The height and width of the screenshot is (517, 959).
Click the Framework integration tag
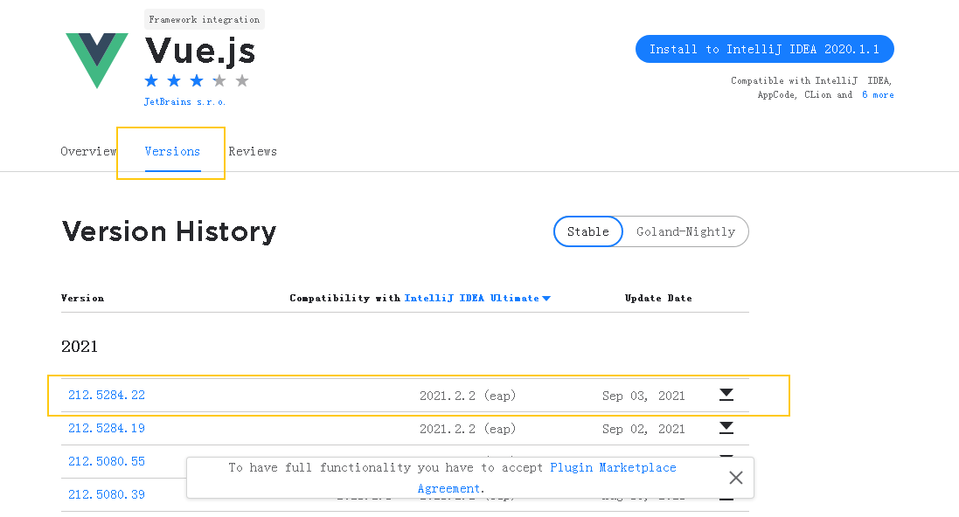205,19
